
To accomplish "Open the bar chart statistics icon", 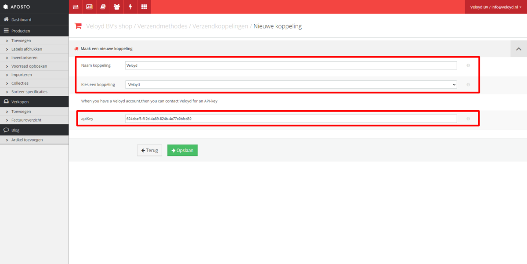I will [89, 7].
